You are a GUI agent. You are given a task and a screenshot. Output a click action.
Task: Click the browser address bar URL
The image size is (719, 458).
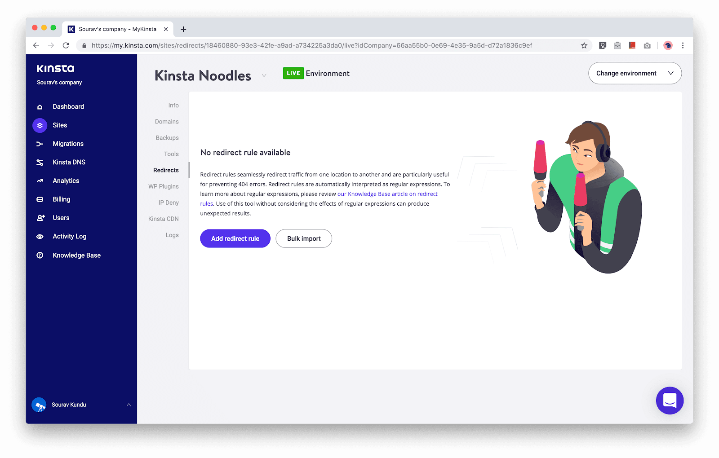(312, 45)
